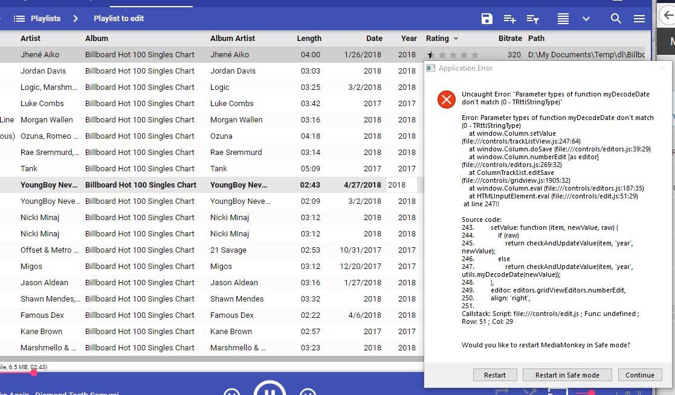The width and height of the screenshot is (675, 395).
Task: Choose Restart in Safe mode
Action: point(567,375)
